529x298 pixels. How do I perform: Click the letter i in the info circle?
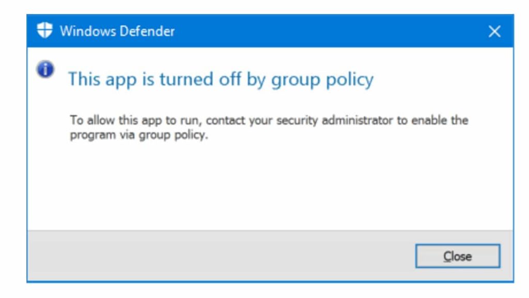tap(45, 70)
